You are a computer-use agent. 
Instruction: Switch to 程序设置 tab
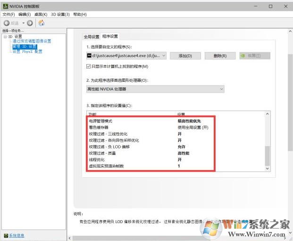click(x=110, y=36)
